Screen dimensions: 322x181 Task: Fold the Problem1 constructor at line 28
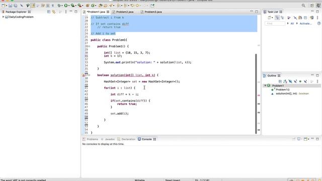click(x=89, y=46)
